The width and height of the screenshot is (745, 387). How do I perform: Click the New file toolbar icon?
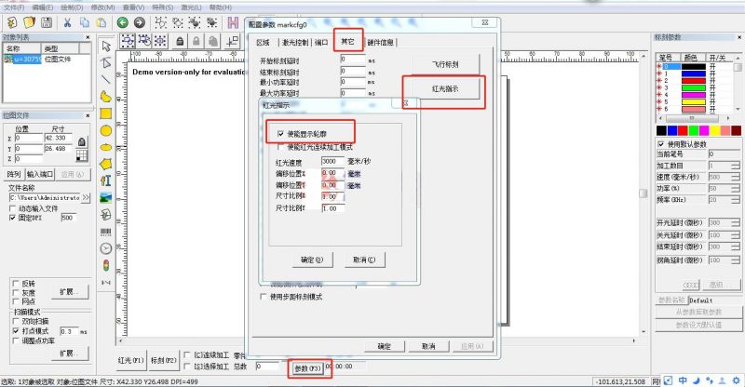12,22
